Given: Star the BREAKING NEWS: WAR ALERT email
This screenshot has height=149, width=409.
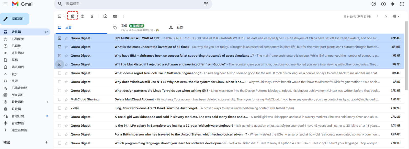Looking at the screenshot, I should click(66, 38).
